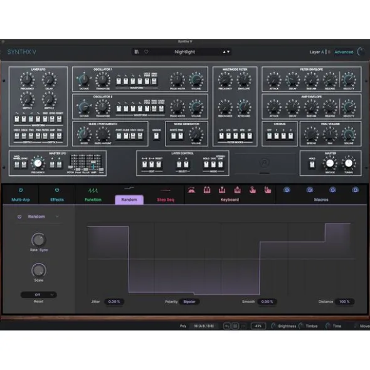
Task: Switch to the Step Seq tab
Action: (166, 200)
